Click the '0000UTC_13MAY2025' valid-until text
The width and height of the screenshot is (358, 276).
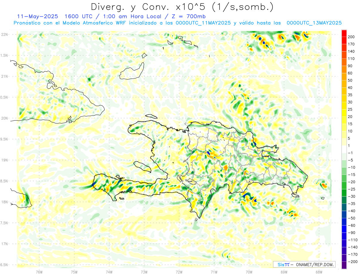click(314, 23)
